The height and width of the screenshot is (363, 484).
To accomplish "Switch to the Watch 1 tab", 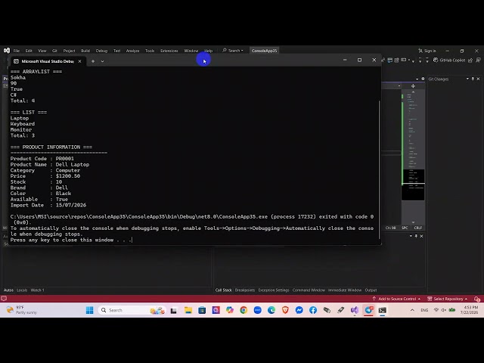I will 37,290.
